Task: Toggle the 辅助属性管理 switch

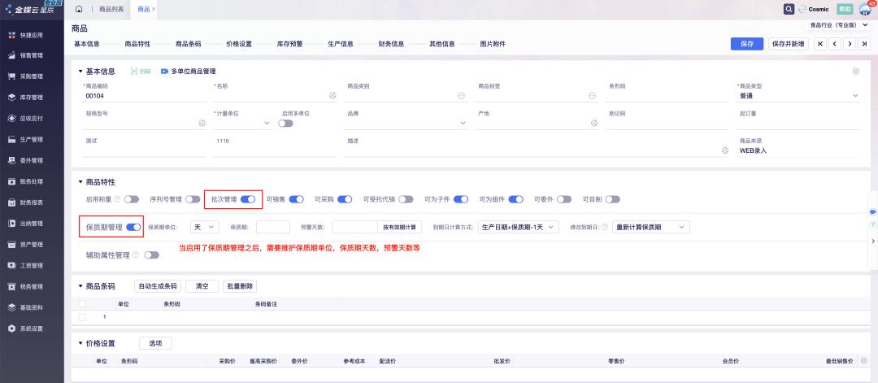Action: click(x=152, y=255)
